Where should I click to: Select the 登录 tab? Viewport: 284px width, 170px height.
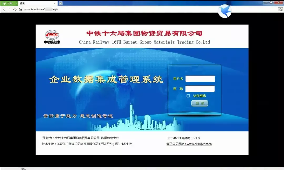click(x=38, y=3)
